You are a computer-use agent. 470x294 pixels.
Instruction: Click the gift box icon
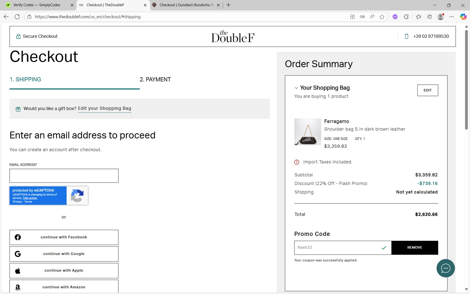click(18, 109)
